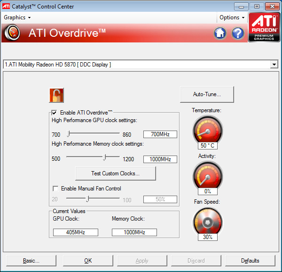Click the 500 memory clock minimum label
Image resolution: width=282 pixels, height=272 pixels.
pos(56,159)
